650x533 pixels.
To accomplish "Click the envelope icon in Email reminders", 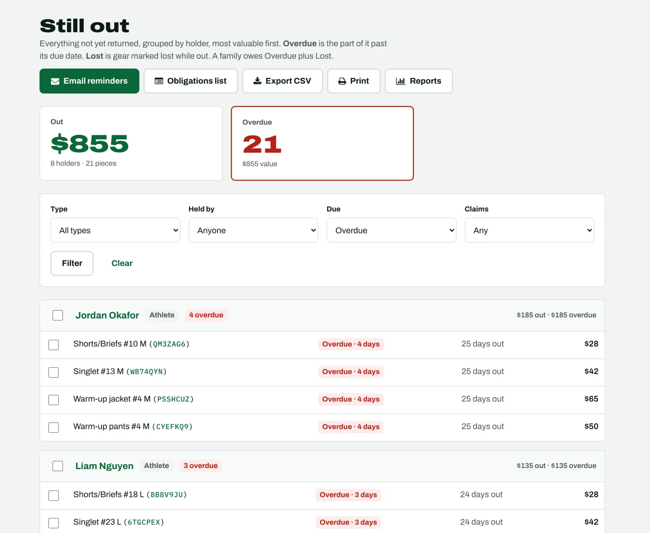I will (55, 81).
